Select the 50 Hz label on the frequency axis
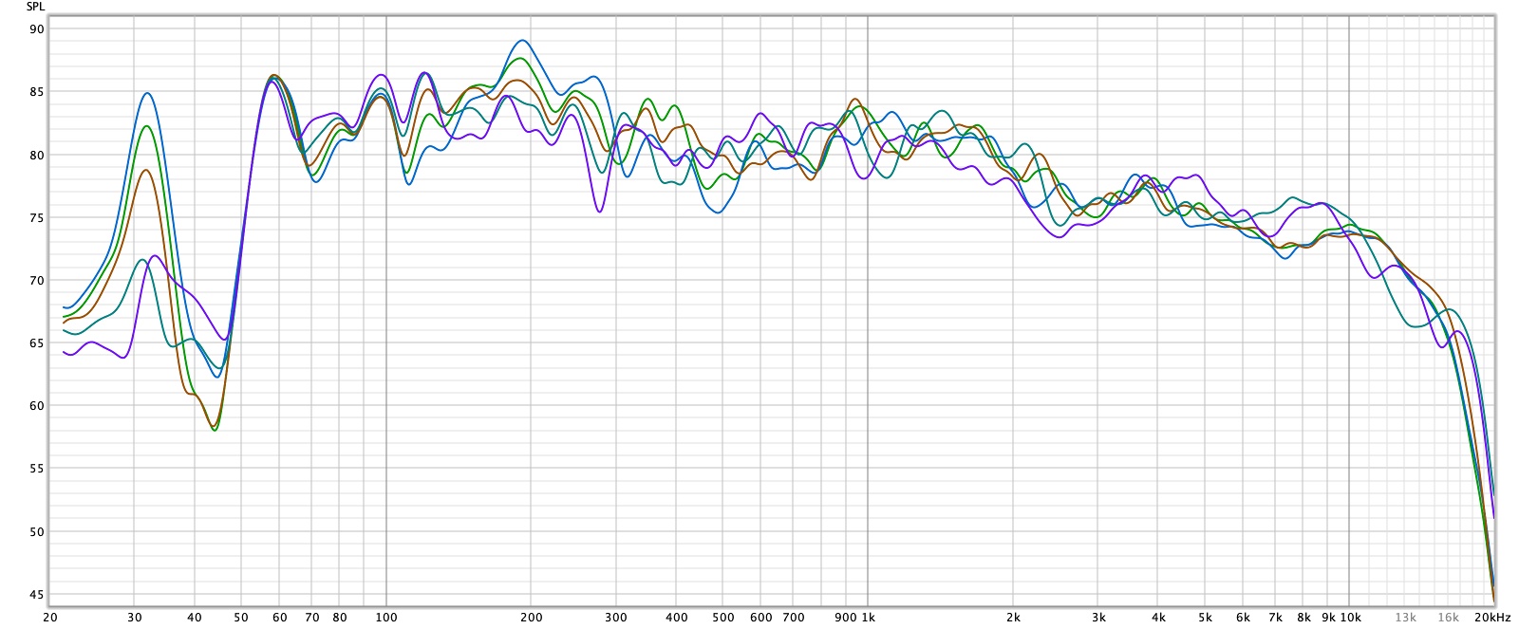1519x629 pixels. [x=241, y=618]
